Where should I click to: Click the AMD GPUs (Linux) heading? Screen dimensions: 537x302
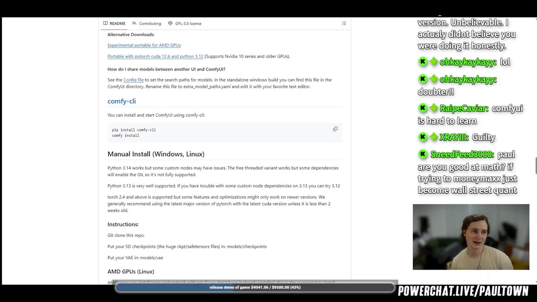pos(131,271)
